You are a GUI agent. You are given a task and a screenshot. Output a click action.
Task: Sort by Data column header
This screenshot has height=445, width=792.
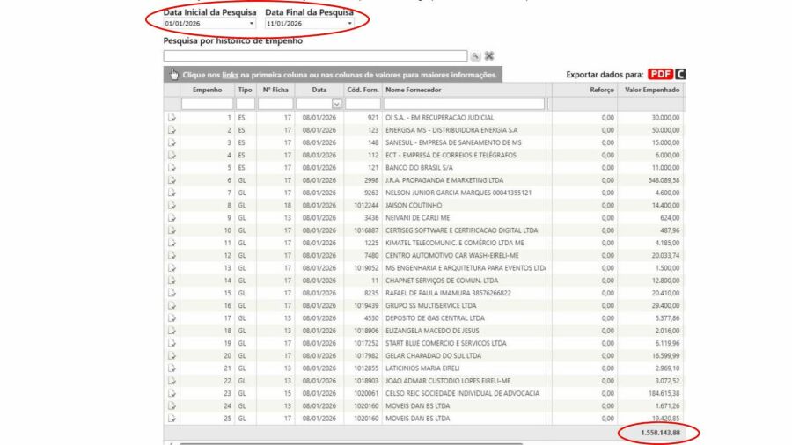(x=319, y=90)
